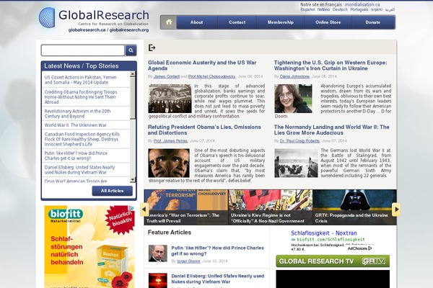Click the Obama face thumbnail

169,163
